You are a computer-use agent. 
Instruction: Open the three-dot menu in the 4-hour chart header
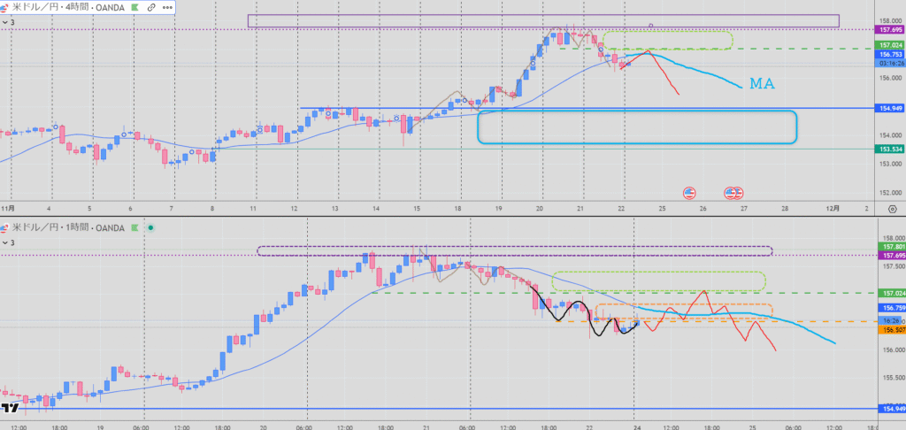166,7
